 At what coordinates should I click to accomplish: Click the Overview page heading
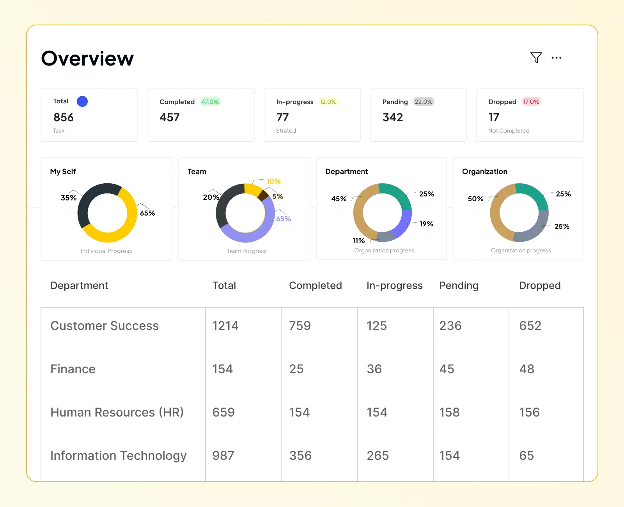pos(87,58)
